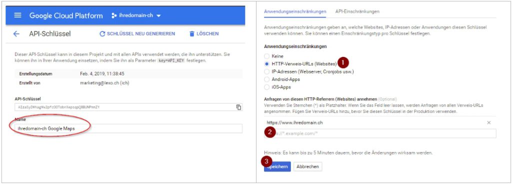Click the Erstellungsdatum label
The height and width of the screenshot is (184, 512).
pos(35,73)
